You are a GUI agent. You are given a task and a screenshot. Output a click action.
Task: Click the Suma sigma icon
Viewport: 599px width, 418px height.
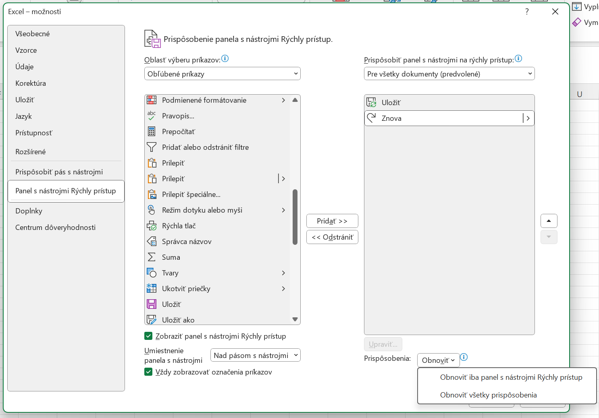coord(152,257)
